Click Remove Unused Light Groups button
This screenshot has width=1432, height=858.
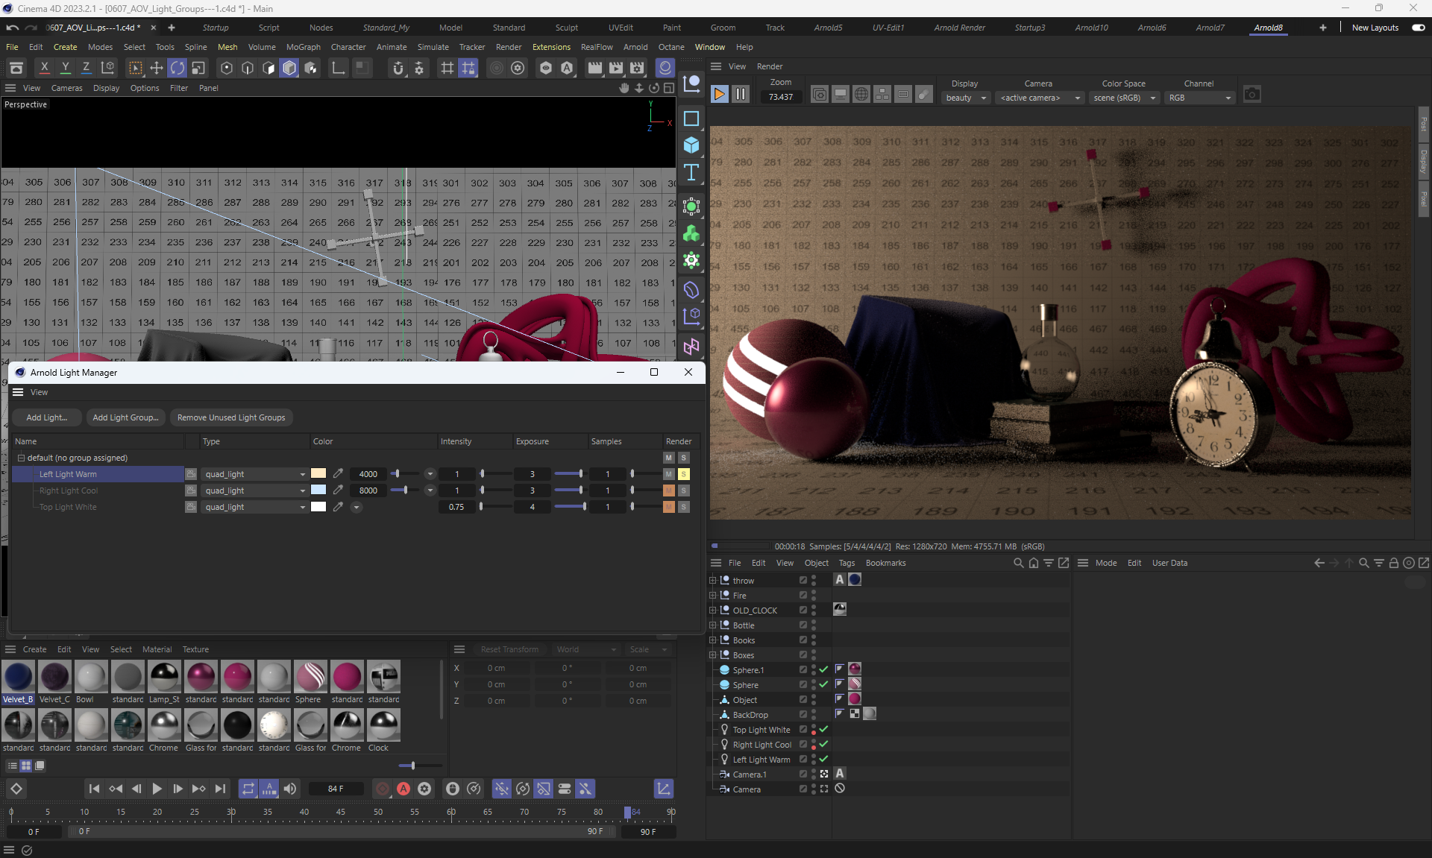tap(231, 417)
